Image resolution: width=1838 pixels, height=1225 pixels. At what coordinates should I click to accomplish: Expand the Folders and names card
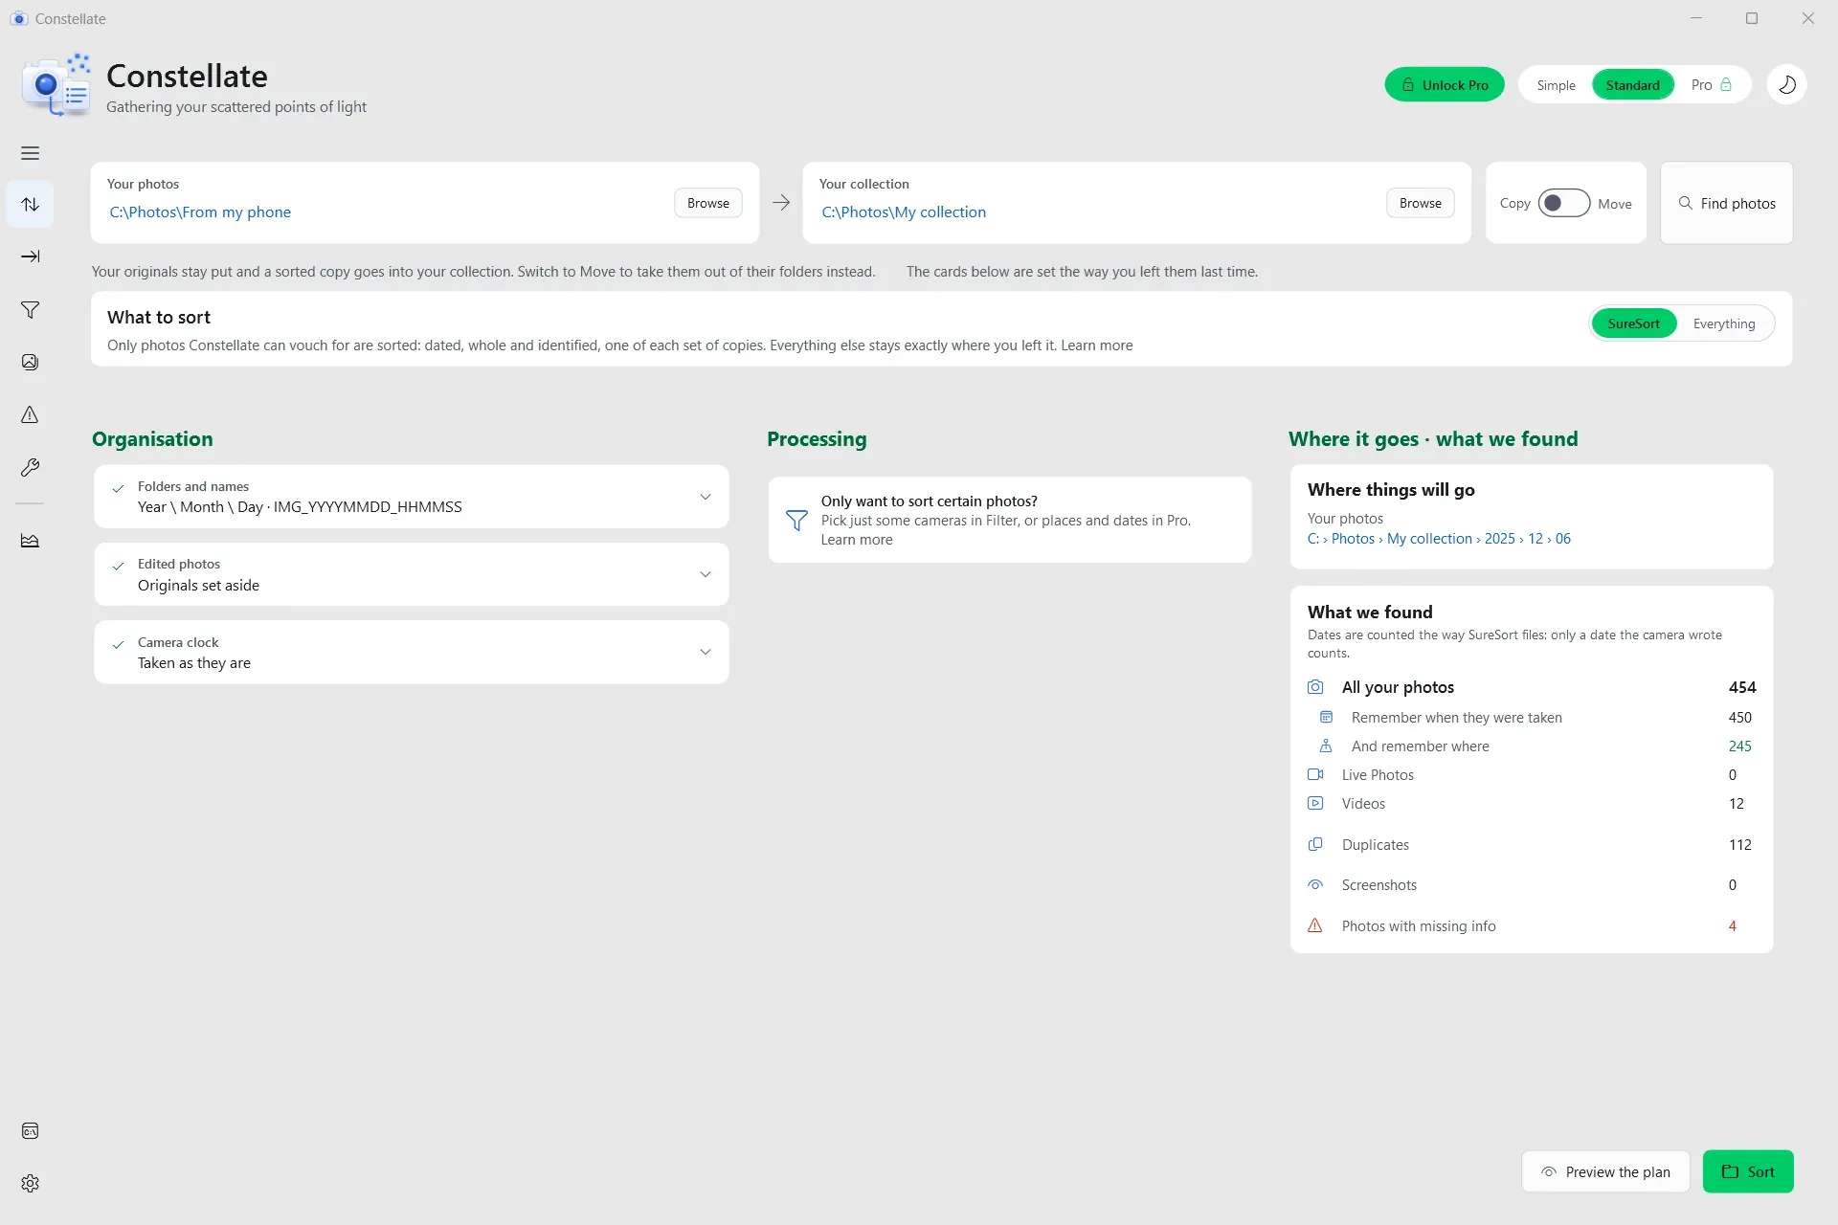coord(412,497)
